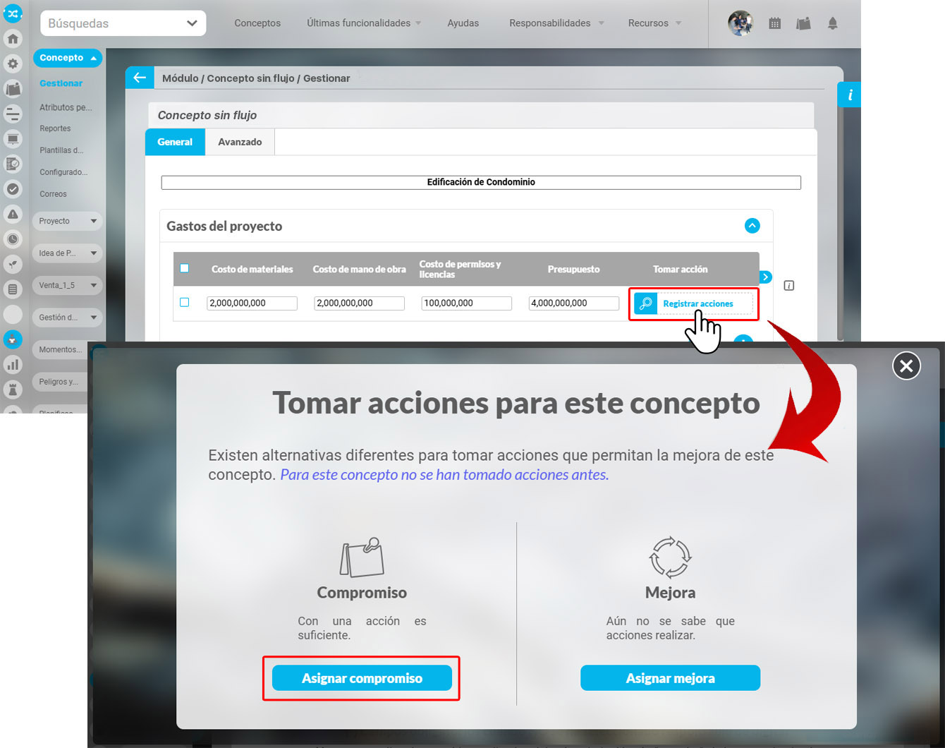Go to home via sidebar house icon
Screen dimensions: 945x748
(x=13, y=38)
